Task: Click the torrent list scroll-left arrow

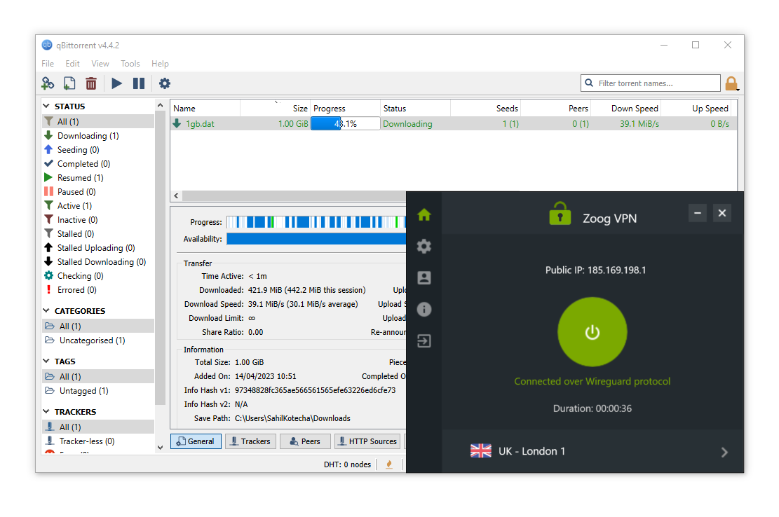Action: click(177, 196)
